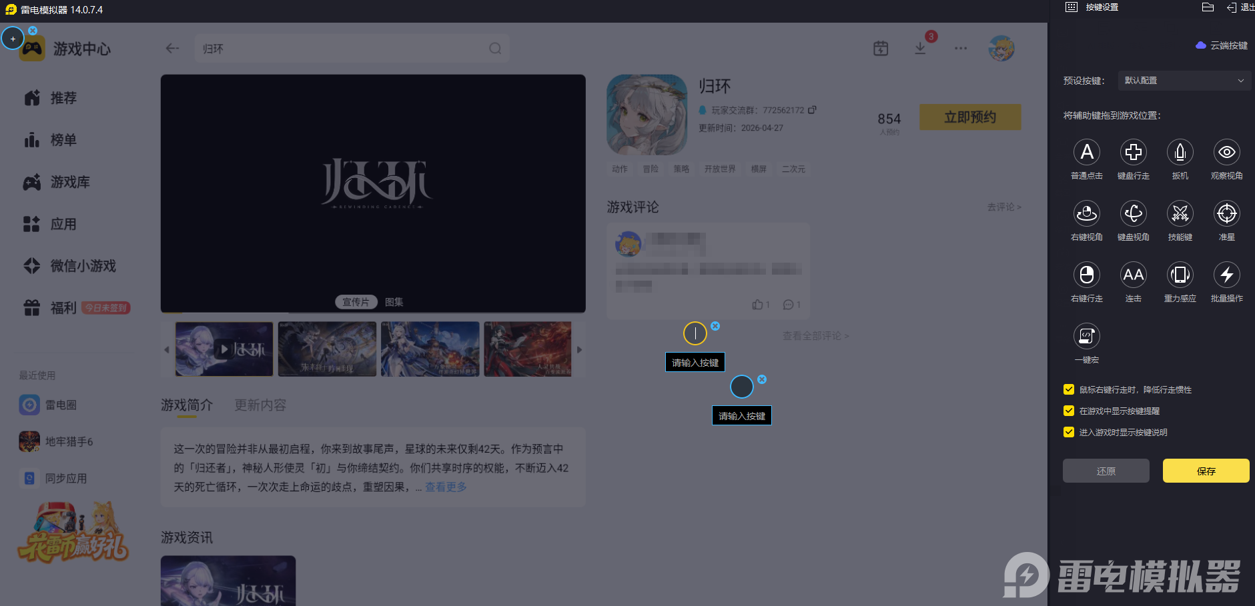Open the downloads icon with badge

(920, 48)
